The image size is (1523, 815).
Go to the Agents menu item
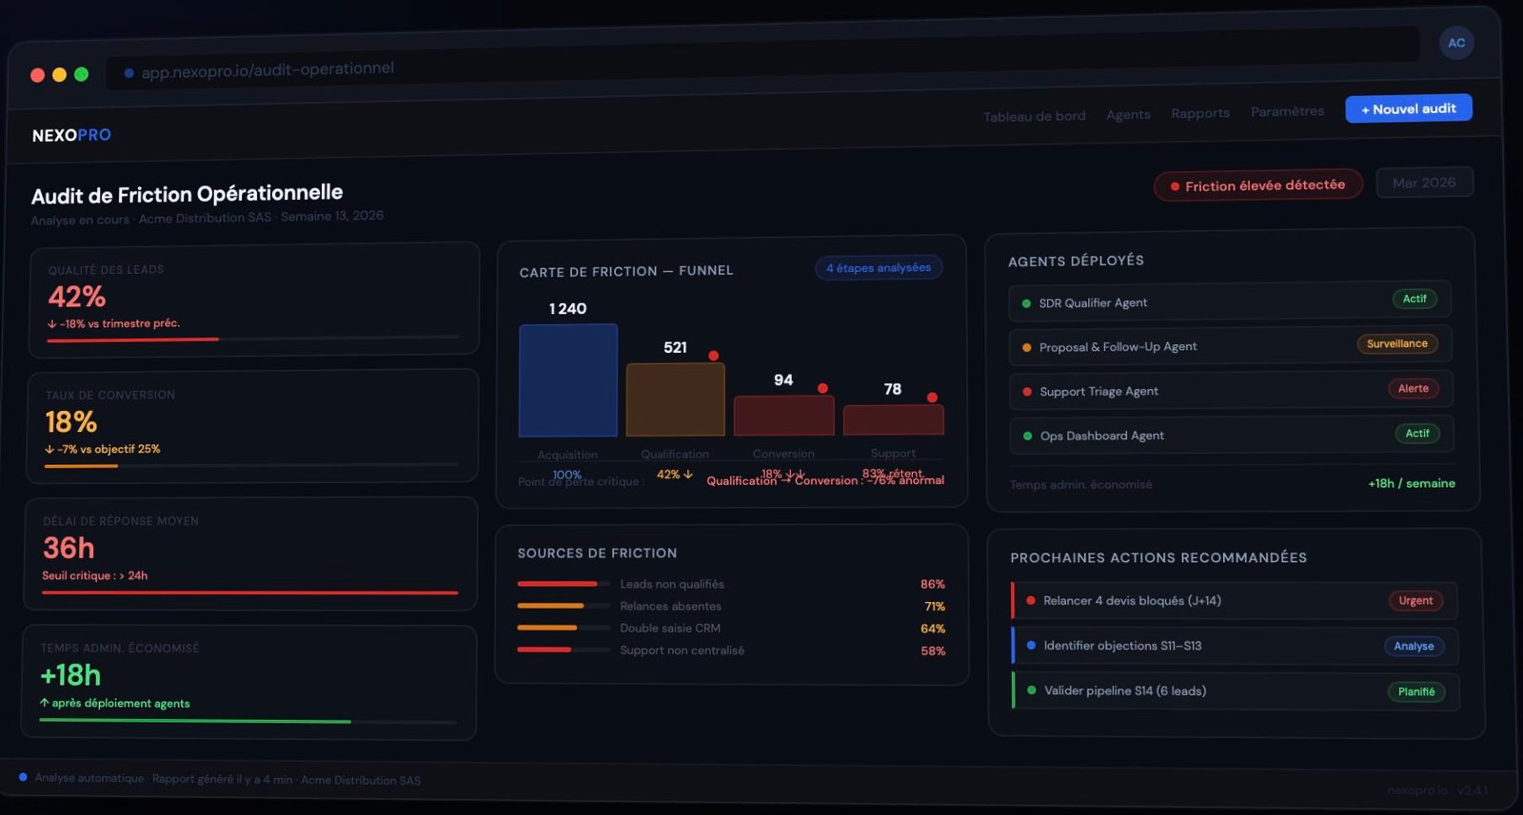click(x=1128, y=115)
